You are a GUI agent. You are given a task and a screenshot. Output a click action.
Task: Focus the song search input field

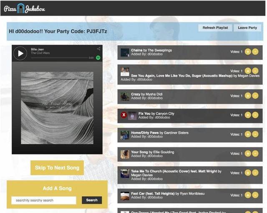coord(44,200)
